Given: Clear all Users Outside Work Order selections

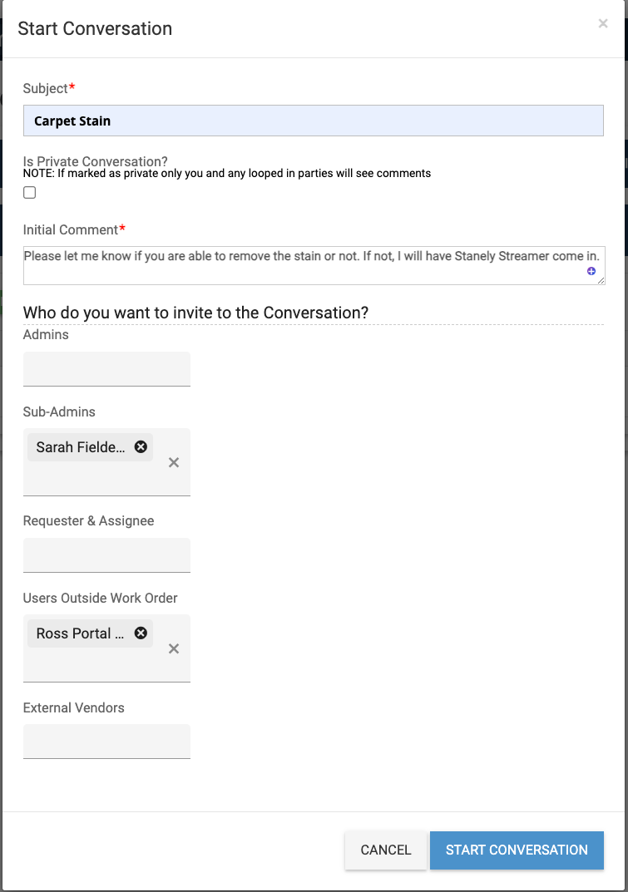Looking at the screenshot, I should [x=174, y=648].
